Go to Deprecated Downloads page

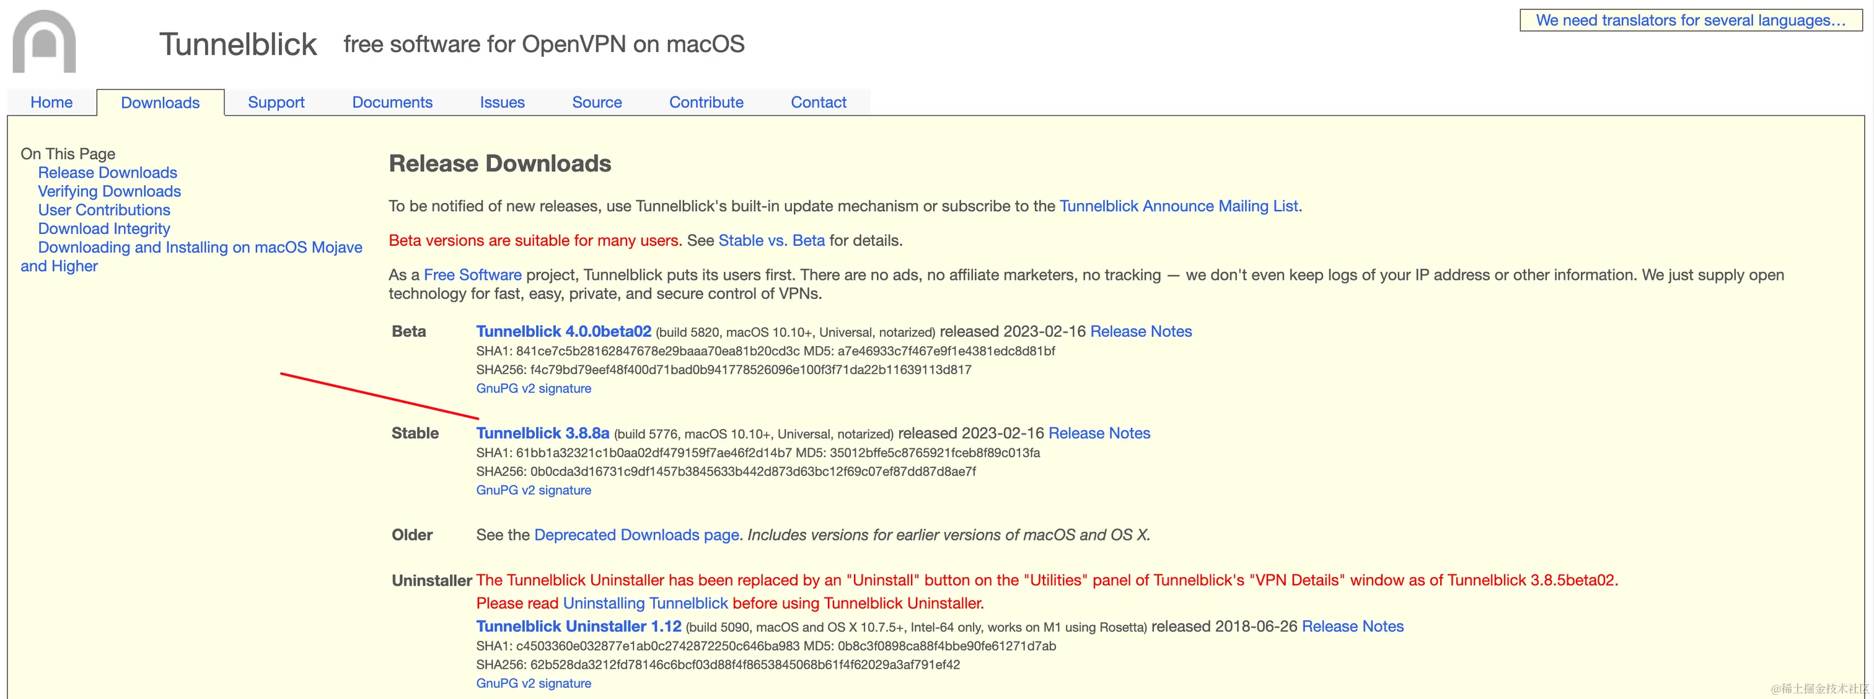[x=636, y=535]
